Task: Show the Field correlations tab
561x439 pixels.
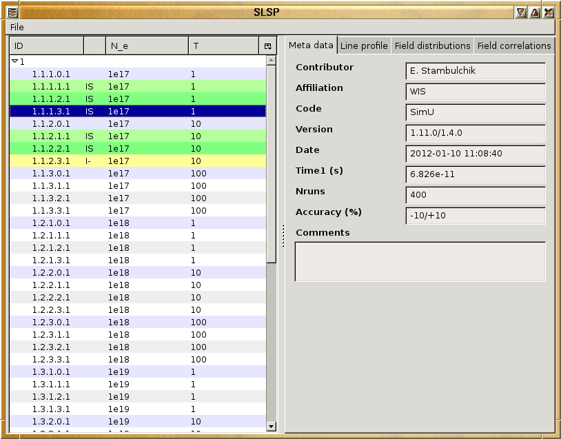Action: 514,46
